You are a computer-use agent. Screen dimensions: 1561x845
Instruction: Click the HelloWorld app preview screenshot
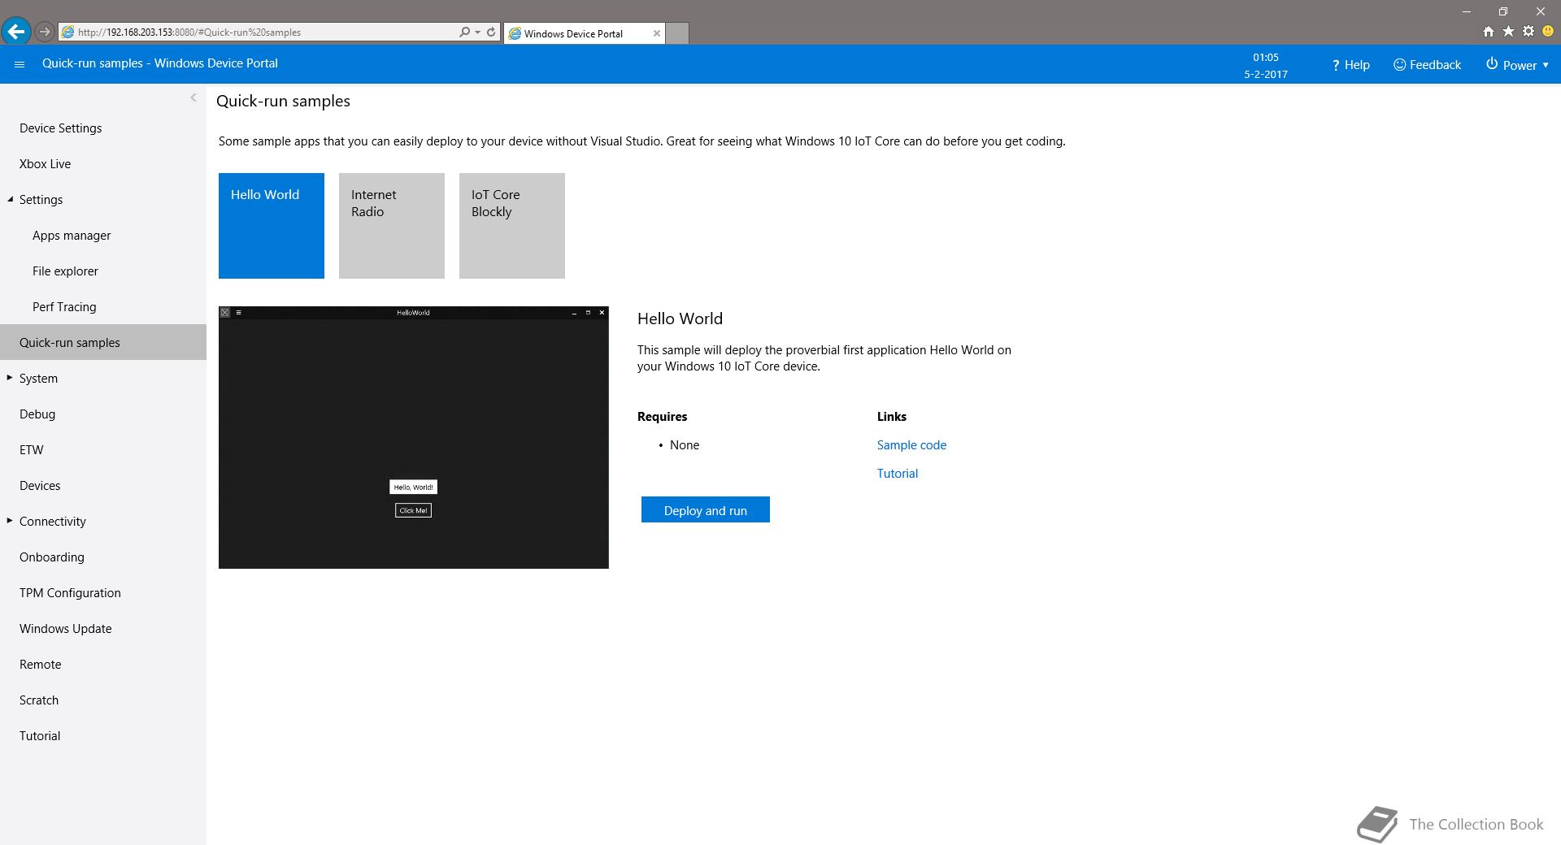point(414,437)
